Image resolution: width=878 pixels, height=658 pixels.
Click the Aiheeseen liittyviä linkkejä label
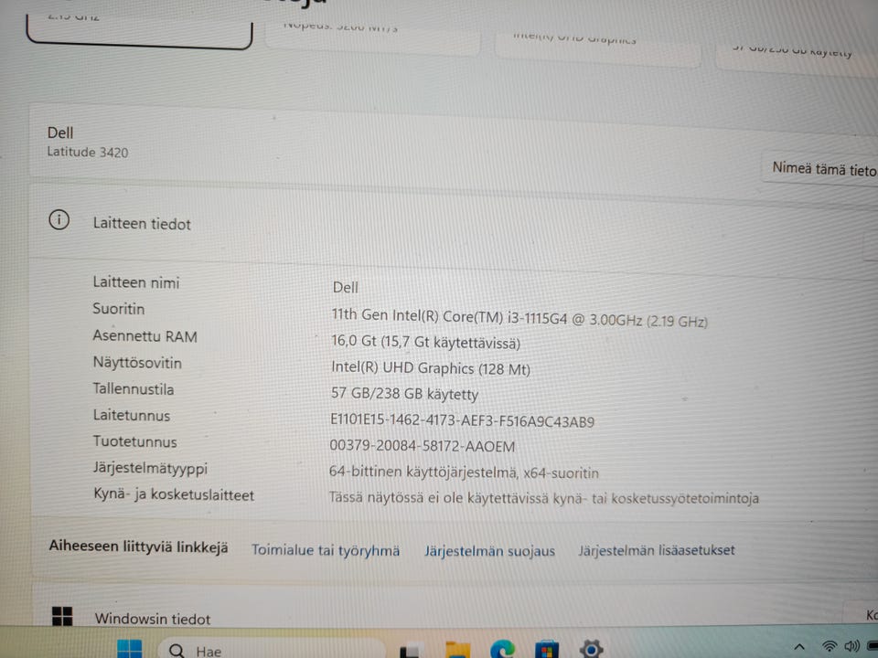coord(138,547)
